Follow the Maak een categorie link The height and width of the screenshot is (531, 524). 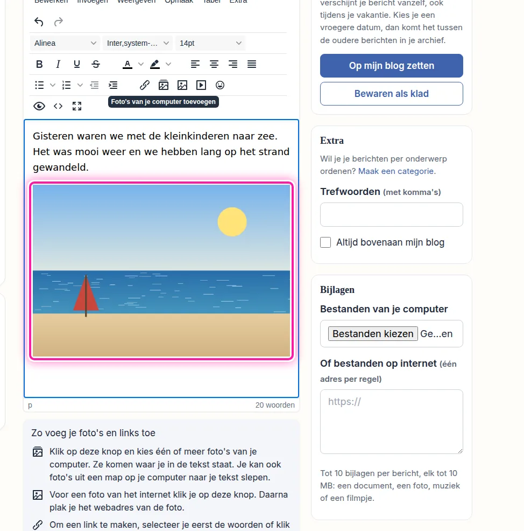(x=397, y=171)
